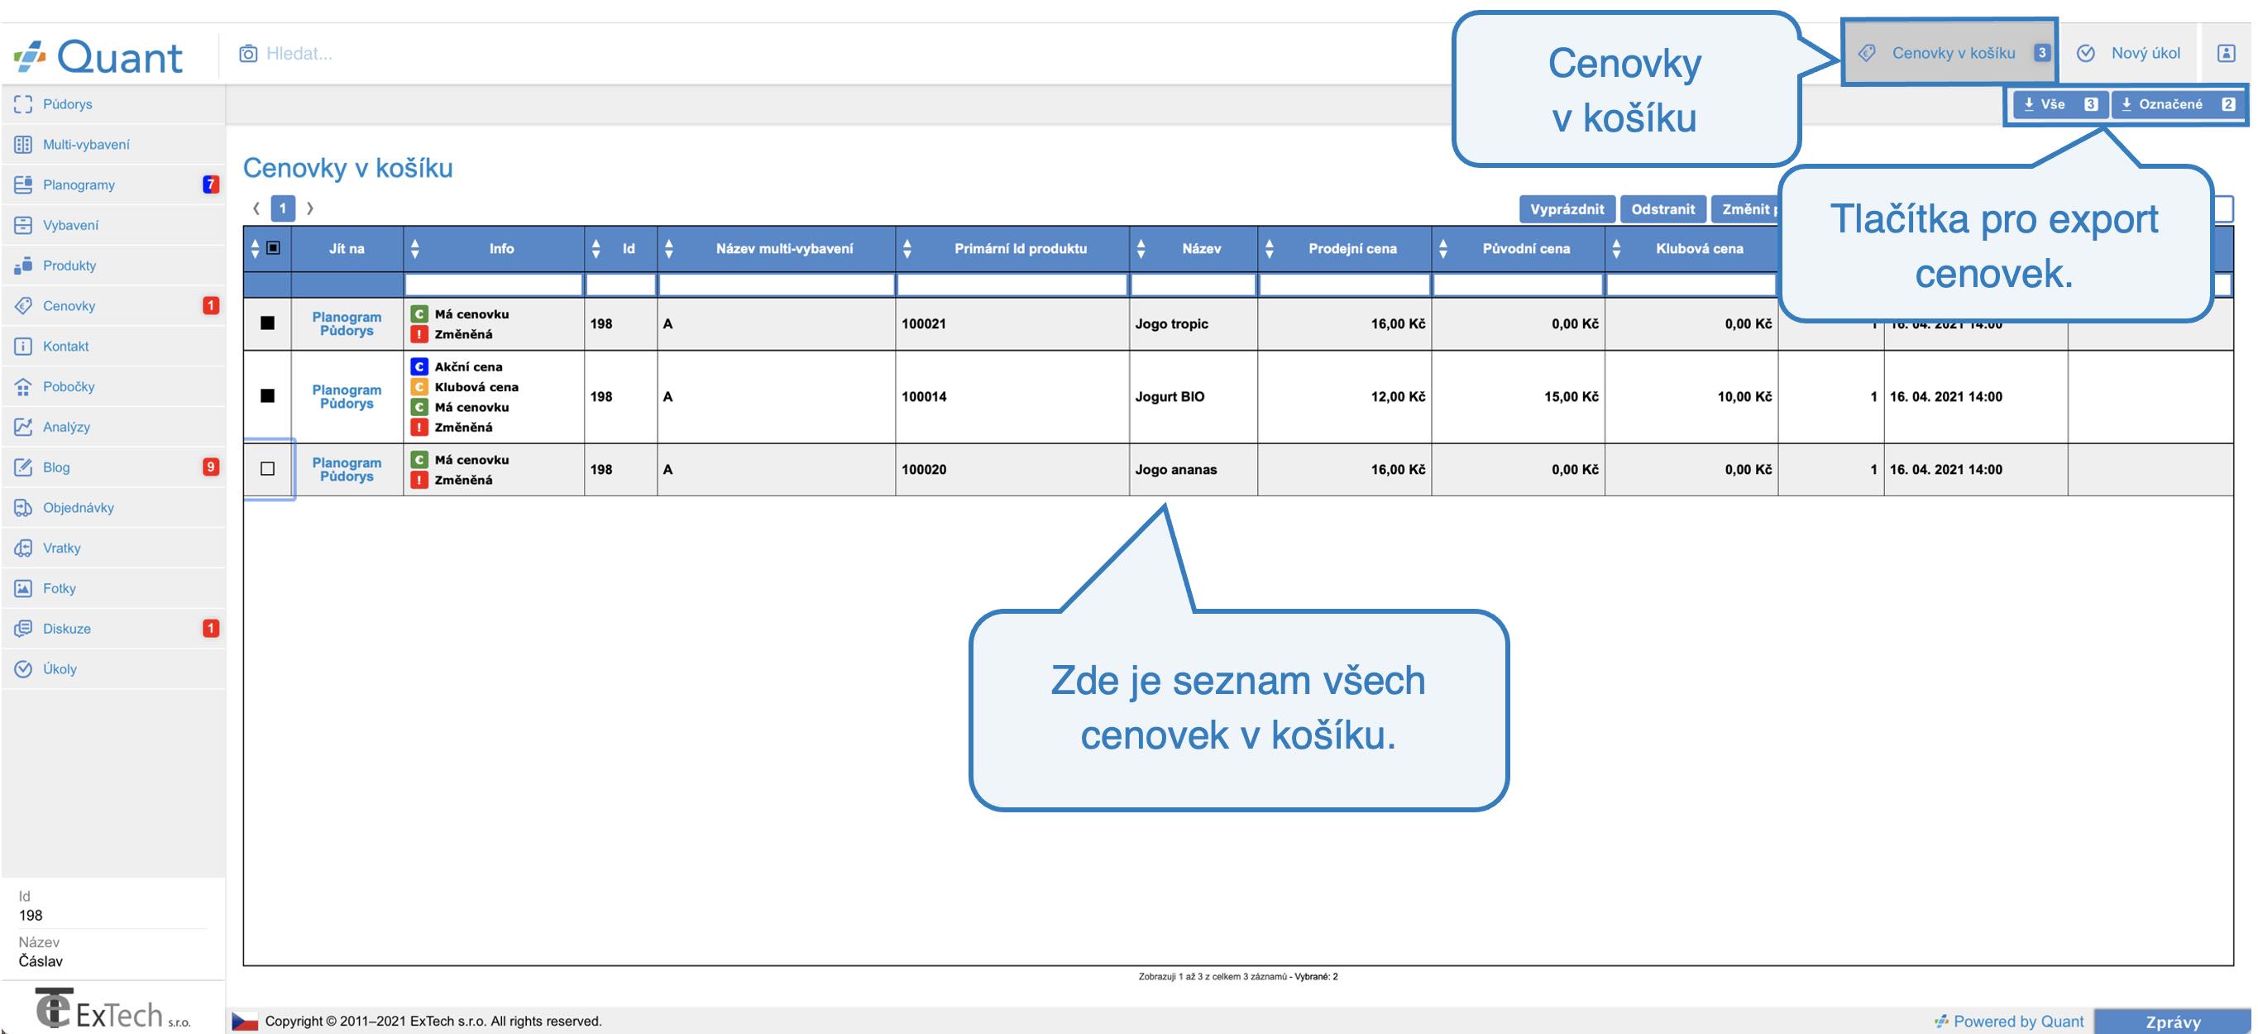The height and width of the screenshot is (1034, 2258).
Task: Click Původní cena filter field
Action: tap(1519, 285)
